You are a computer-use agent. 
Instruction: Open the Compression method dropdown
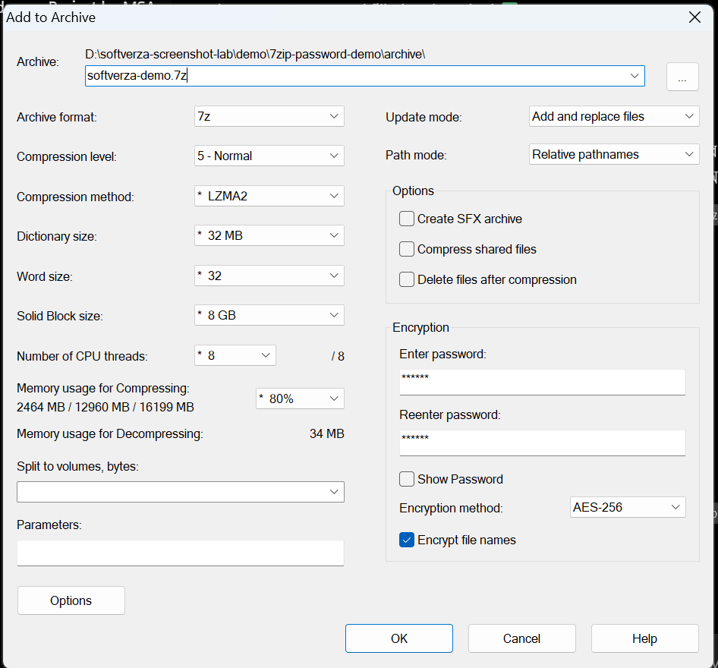pyautogui.click(x=269, y=196)
